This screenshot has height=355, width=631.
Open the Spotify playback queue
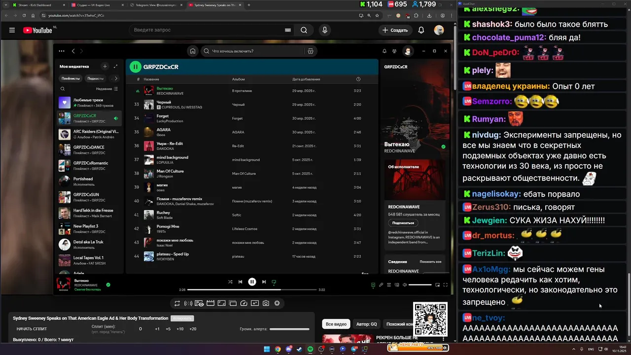388,284
